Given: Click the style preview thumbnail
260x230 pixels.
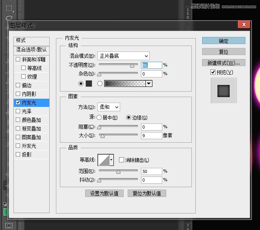Looking at the screenshot, I should point(223,91).
